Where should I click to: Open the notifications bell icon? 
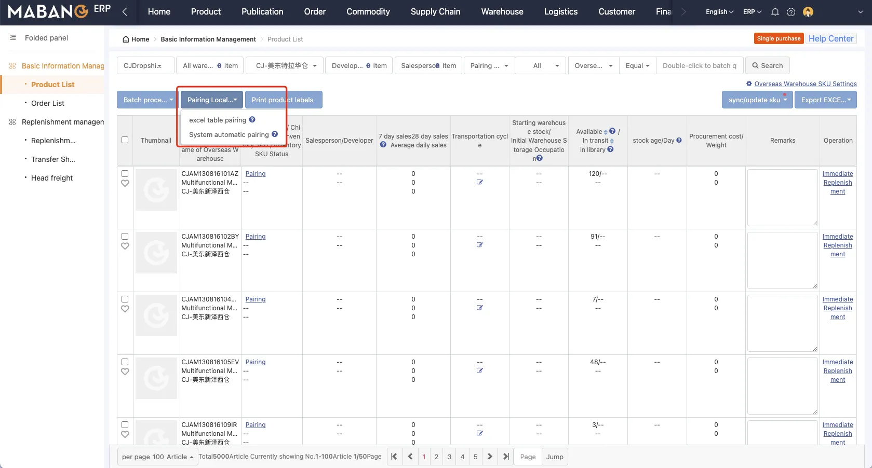click(775, 12)
